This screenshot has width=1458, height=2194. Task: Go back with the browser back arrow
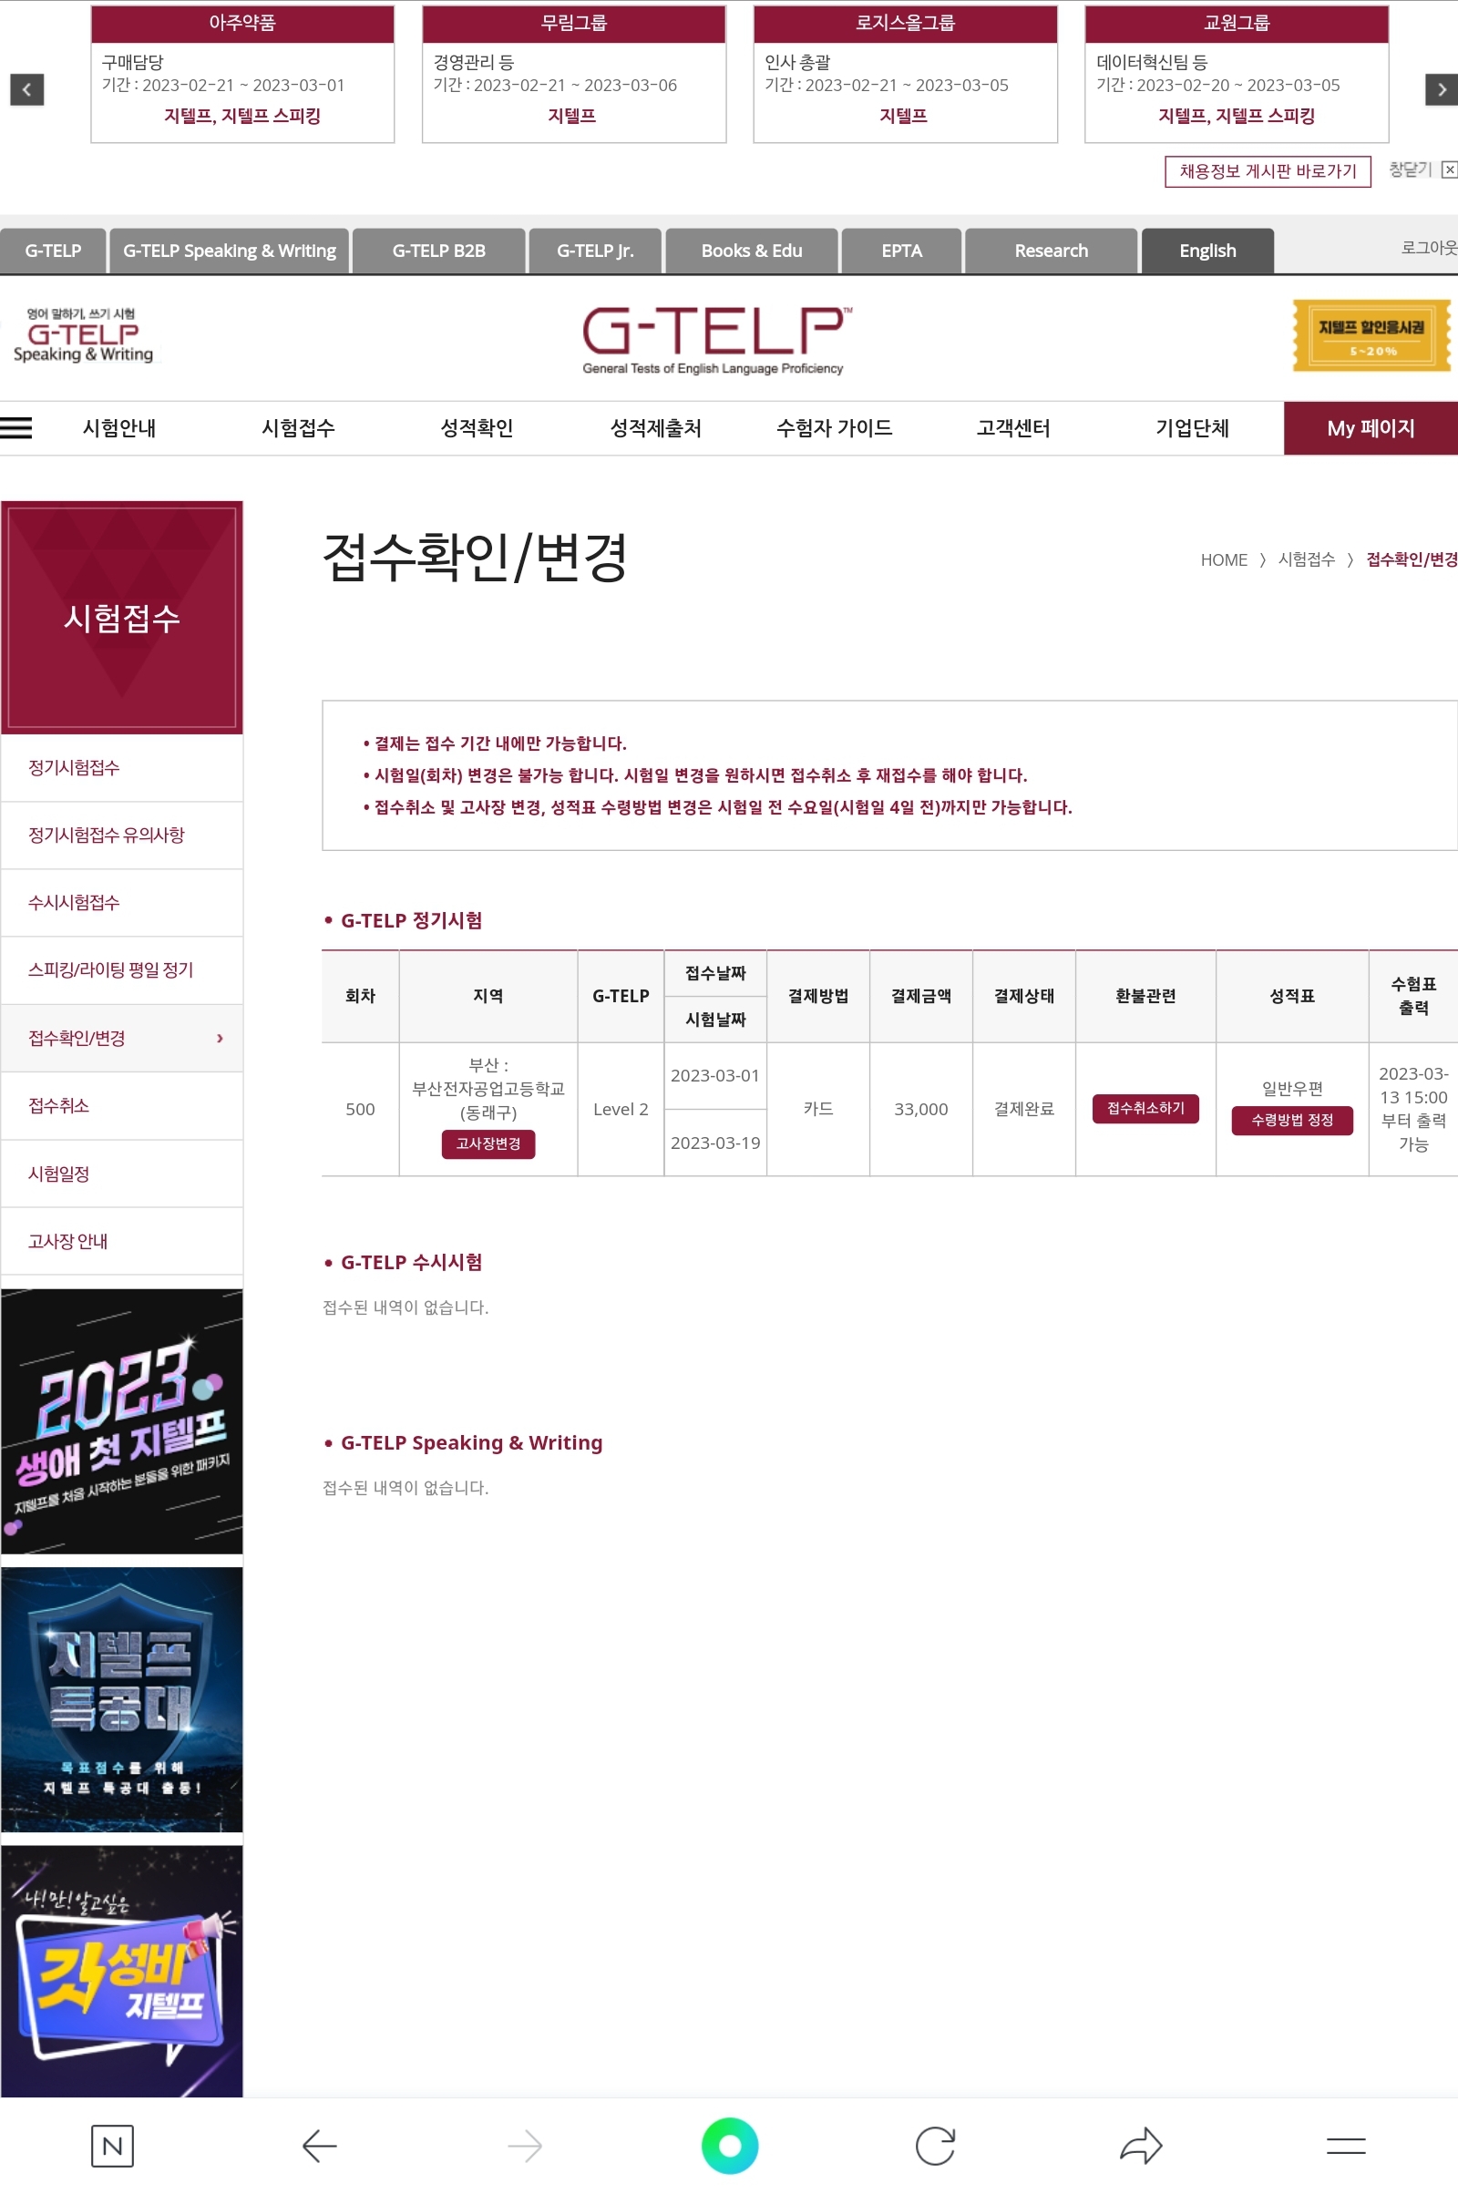click(x=319, y=2146)
